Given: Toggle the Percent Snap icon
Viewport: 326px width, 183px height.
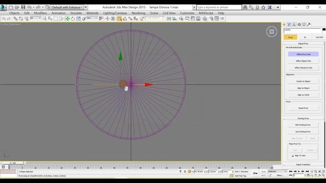Looking at the screenshot, I should (130, 19).
